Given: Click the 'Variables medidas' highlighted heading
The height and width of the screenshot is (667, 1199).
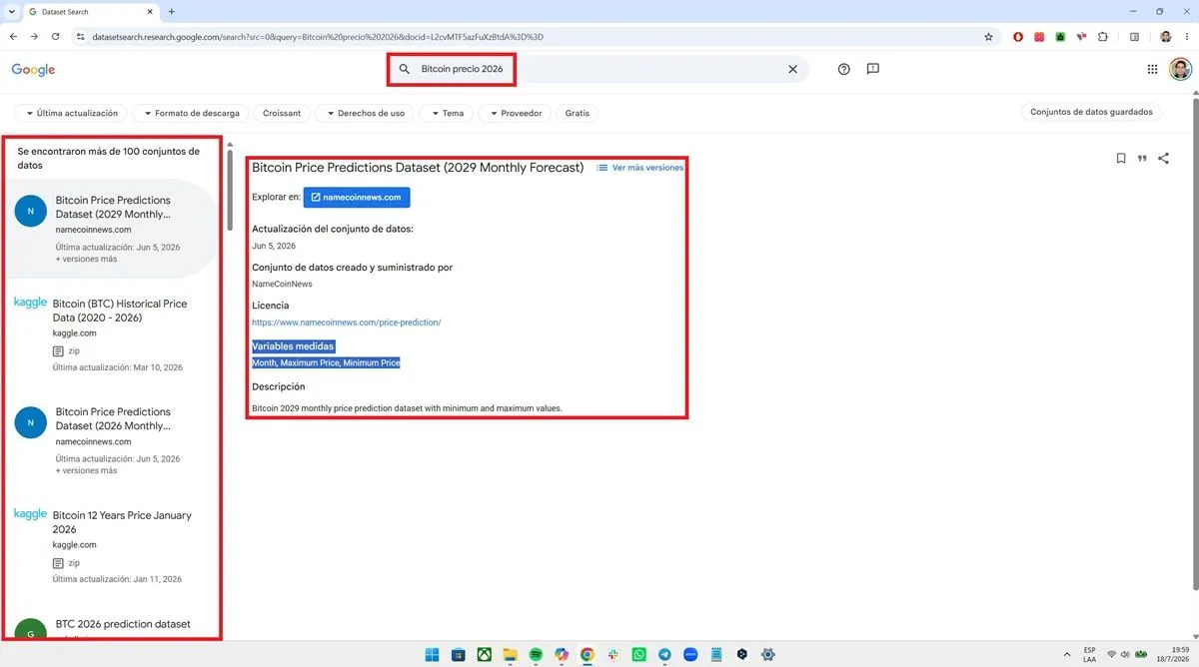Looking at the screenshot, I should pos(293,345).
